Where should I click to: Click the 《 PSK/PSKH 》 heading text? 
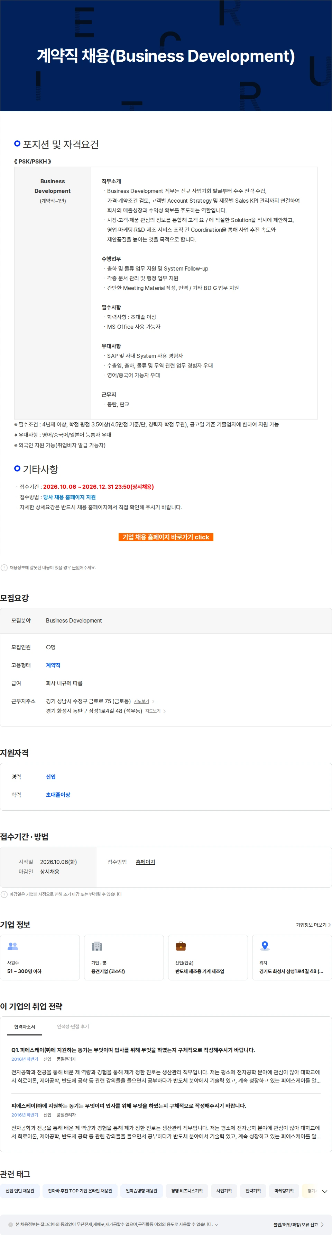[33, 161]
